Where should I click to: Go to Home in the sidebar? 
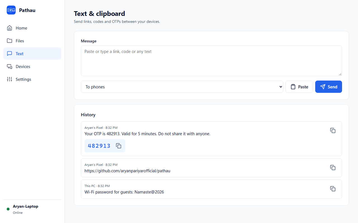pos(32,28)
